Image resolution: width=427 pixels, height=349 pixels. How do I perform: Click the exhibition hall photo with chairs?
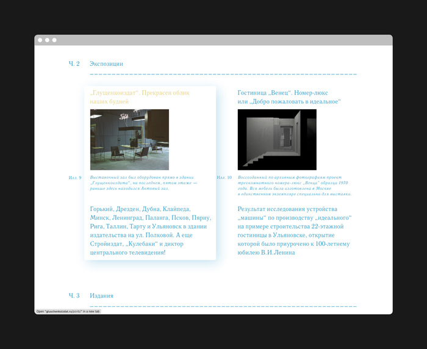(x=129, y=140)
